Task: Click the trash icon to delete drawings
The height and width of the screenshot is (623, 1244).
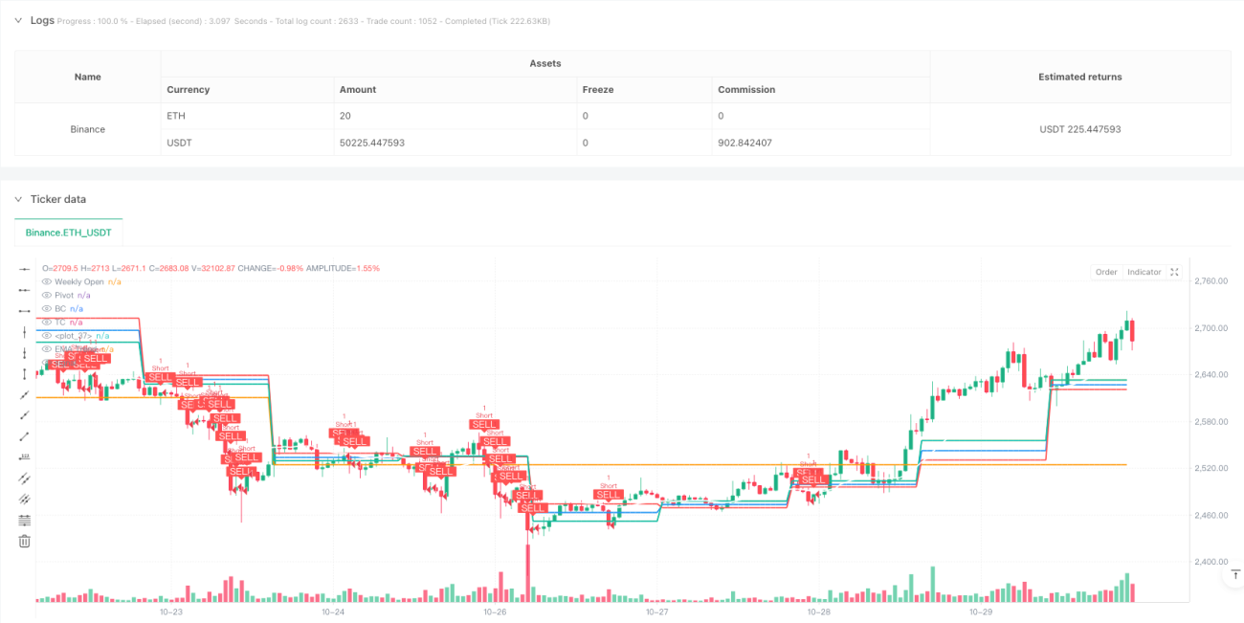Action: click(x=25, y=541)
